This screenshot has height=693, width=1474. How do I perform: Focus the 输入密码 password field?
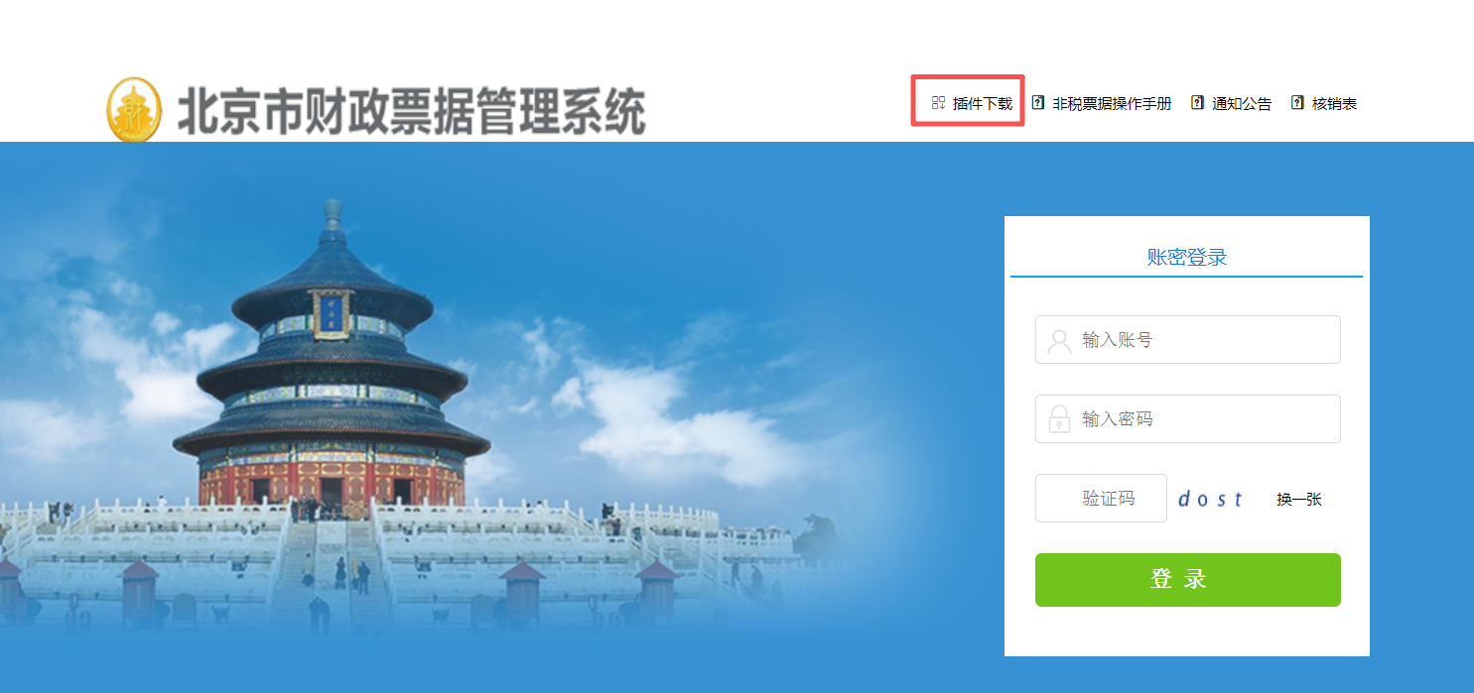point(1188,419)
